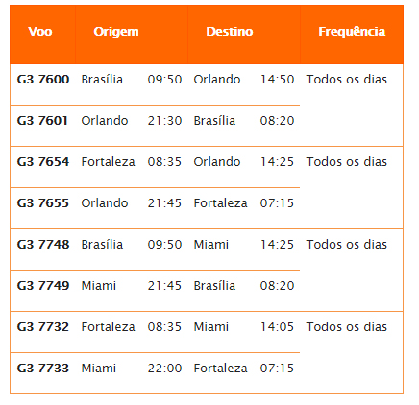Click Fortaleza origin in G3 7654 row
Image resolution: width=419 pixels, height=405 pixels.
(x=108, y=162)
